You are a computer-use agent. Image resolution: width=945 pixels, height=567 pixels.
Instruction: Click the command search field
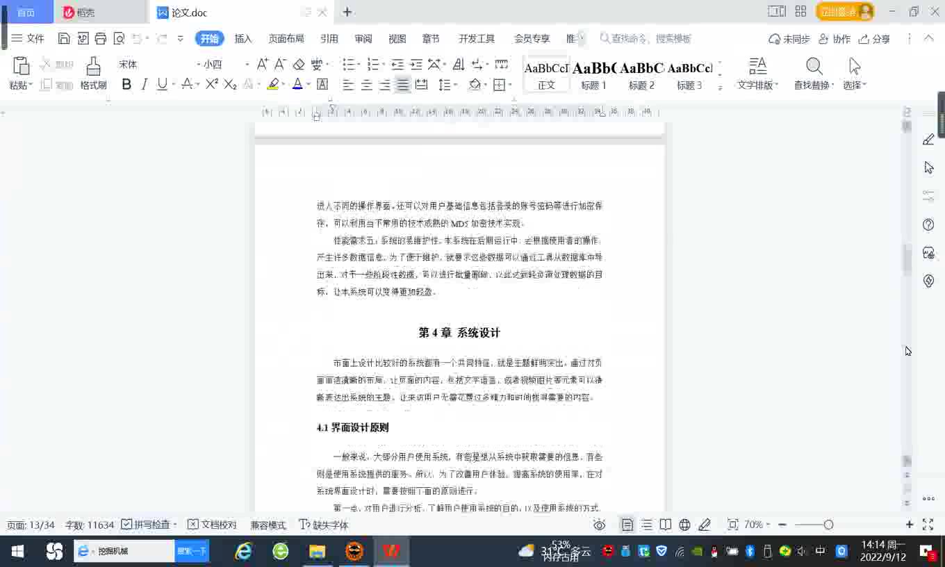pos(646,39)
